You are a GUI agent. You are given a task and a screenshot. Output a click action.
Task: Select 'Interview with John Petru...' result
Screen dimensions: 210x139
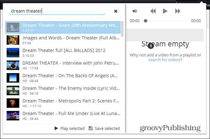[x=63, y=65]
